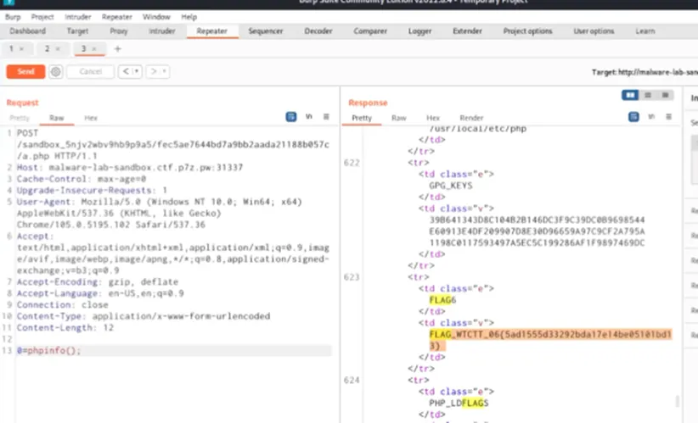The width and height of the screenshot is (698, 423).
Task: Switch to the Decoder tab
Action: 318,31
